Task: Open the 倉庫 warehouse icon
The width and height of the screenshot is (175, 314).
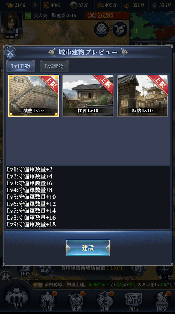Action: coord(105,300)
